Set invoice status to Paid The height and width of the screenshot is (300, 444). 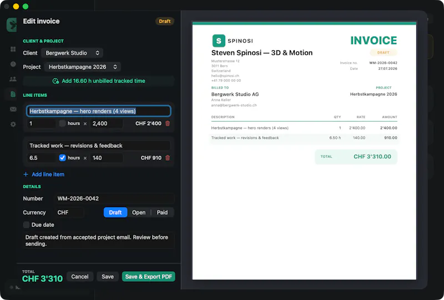click(162, 213)
